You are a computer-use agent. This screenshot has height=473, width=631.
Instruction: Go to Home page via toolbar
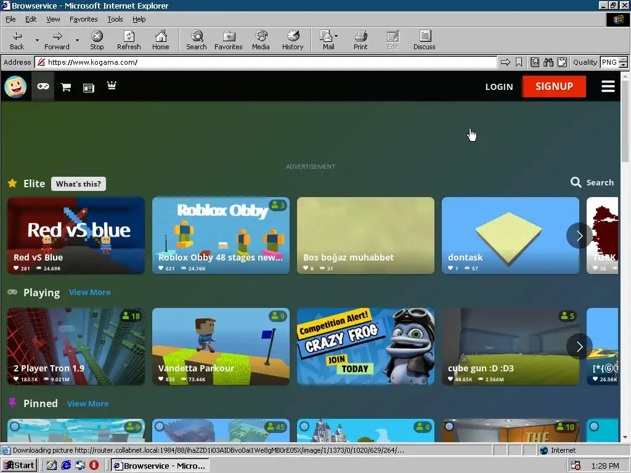click(161, 40)
